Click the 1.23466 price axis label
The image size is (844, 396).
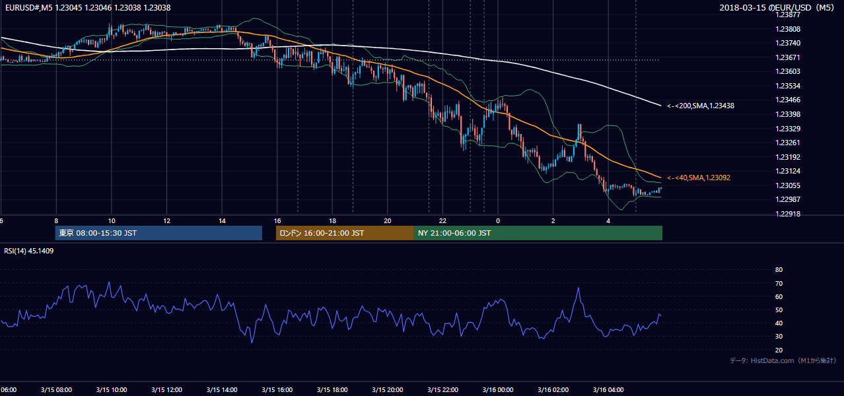[788, 100]
